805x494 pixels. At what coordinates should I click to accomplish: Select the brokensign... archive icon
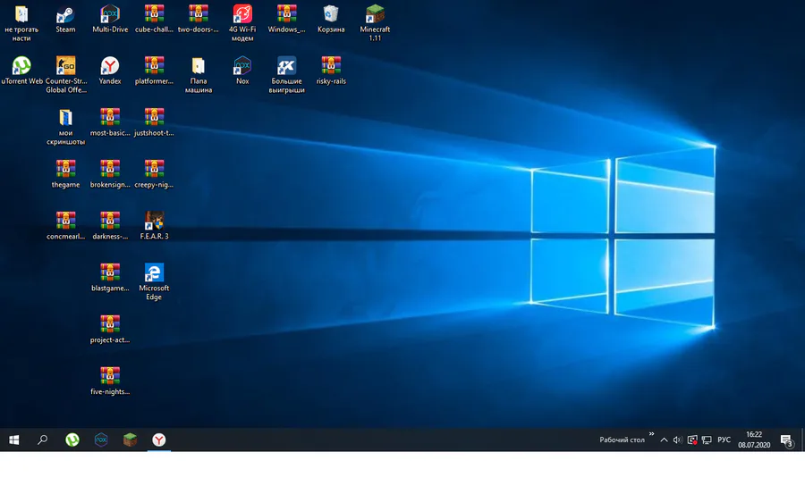pos(110,175)
